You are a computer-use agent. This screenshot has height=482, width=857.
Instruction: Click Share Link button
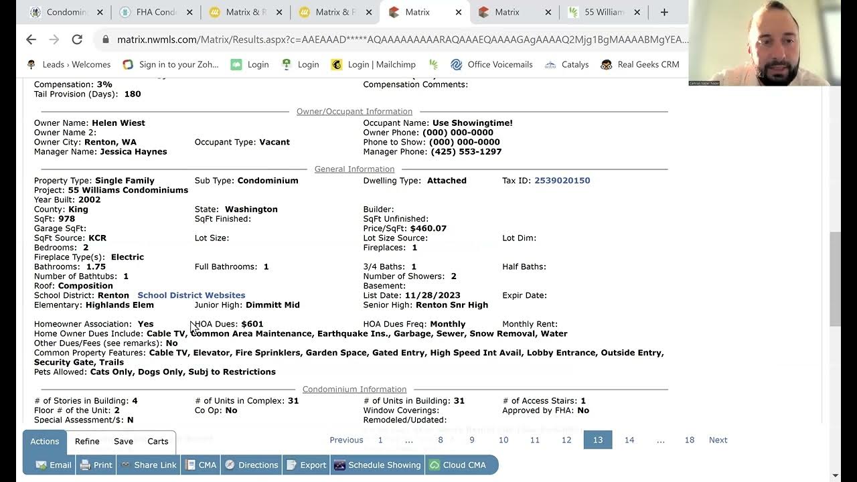pyautogui.click(x=149, y=465)
